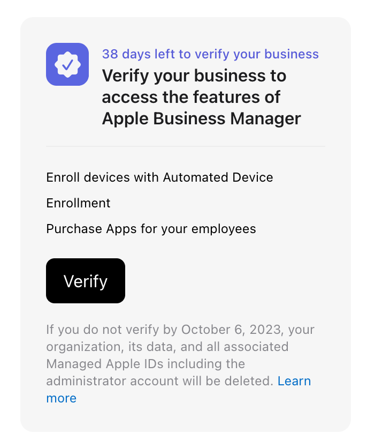Click the word 'more' of Learn more
The height and width of the screenshot is (448, 367).
click(62, 398)
